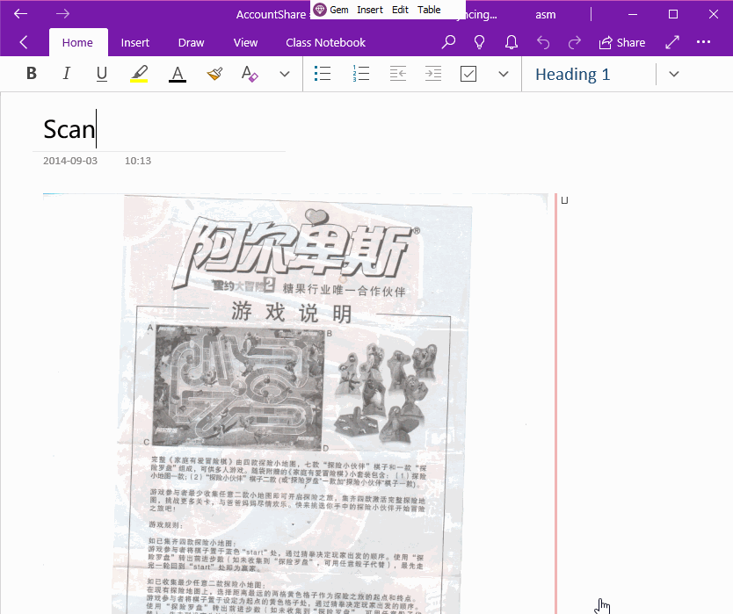Undo the last action
The image size is (733, 614).
tap(543, 42)
